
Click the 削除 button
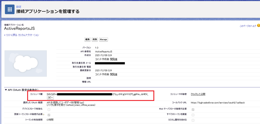(x=95, y=39)
